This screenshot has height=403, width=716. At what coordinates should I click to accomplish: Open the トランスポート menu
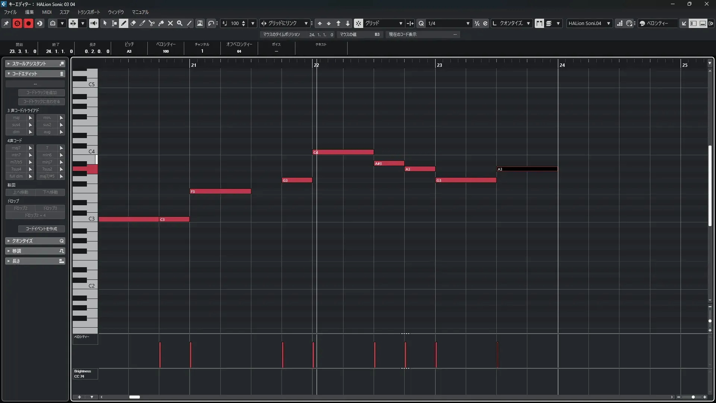pos(89,12)
